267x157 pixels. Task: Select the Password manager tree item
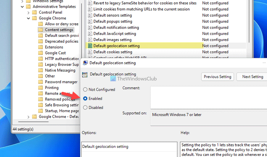[61, 82]
